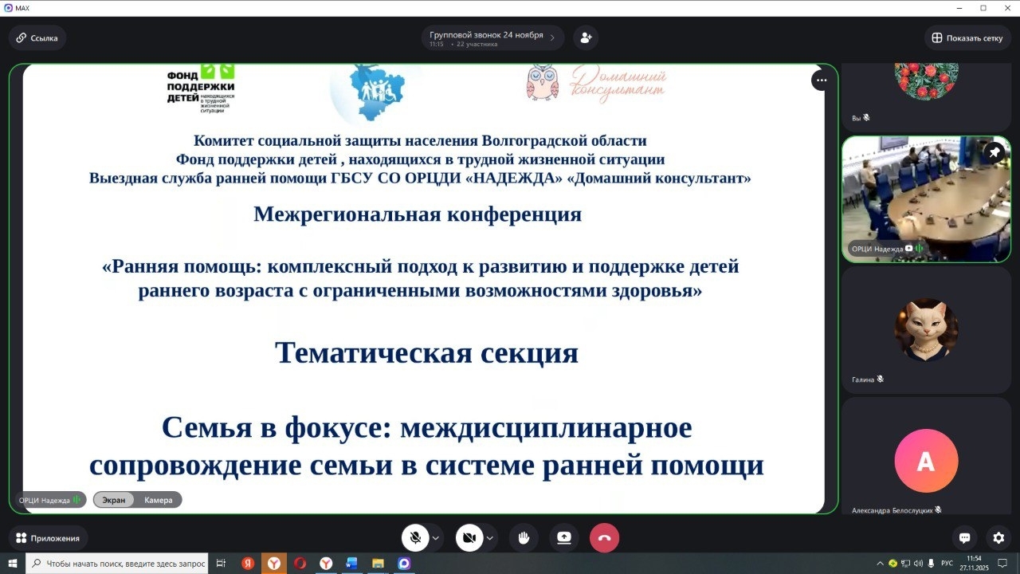Switch to the Экран view
Screen dimensions: 1020x574
click(x=113, y=500)
